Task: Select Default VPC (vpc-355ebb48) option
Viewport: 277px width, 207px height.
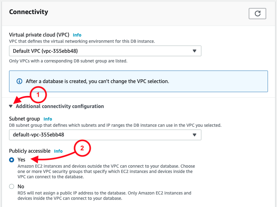Action: click(x=105, y=51)
